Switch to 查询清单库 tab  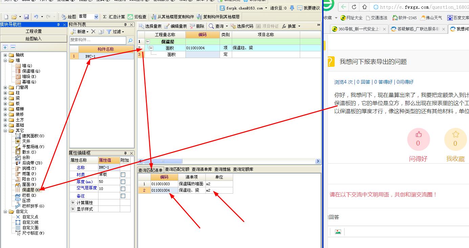[202, 169]
